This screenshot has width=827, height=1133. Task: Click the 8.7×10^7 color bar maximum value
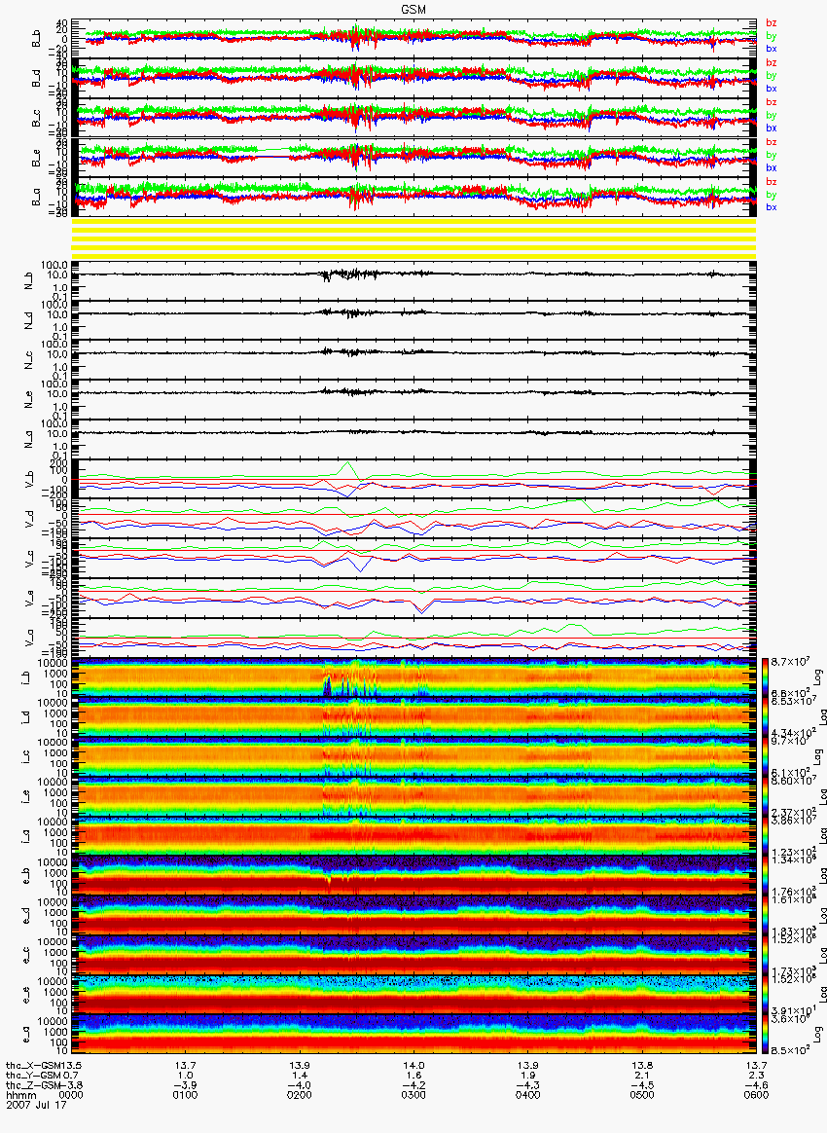point(790,663)
